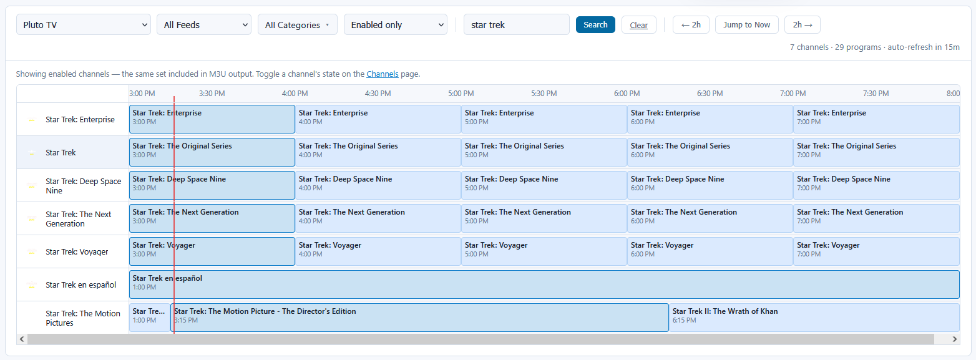Select the 5:00 PM Star Trek: Enterprise program

point(544,119)
